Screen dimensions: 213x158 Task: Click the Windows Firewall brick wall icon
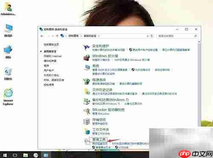(86, 58)
